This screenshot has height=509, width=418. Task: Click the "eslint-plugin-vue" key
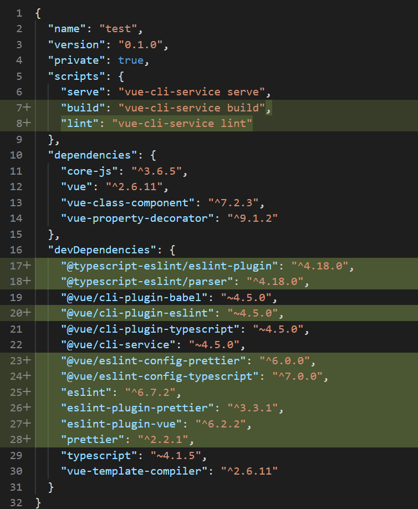click(122, 424)
